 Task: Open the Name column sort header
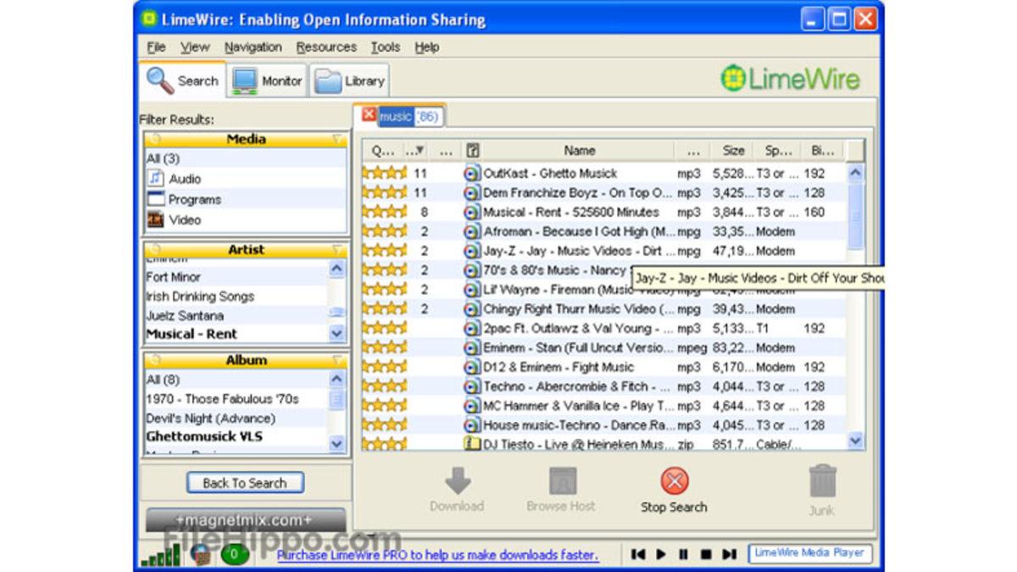(x=580, y=150)
